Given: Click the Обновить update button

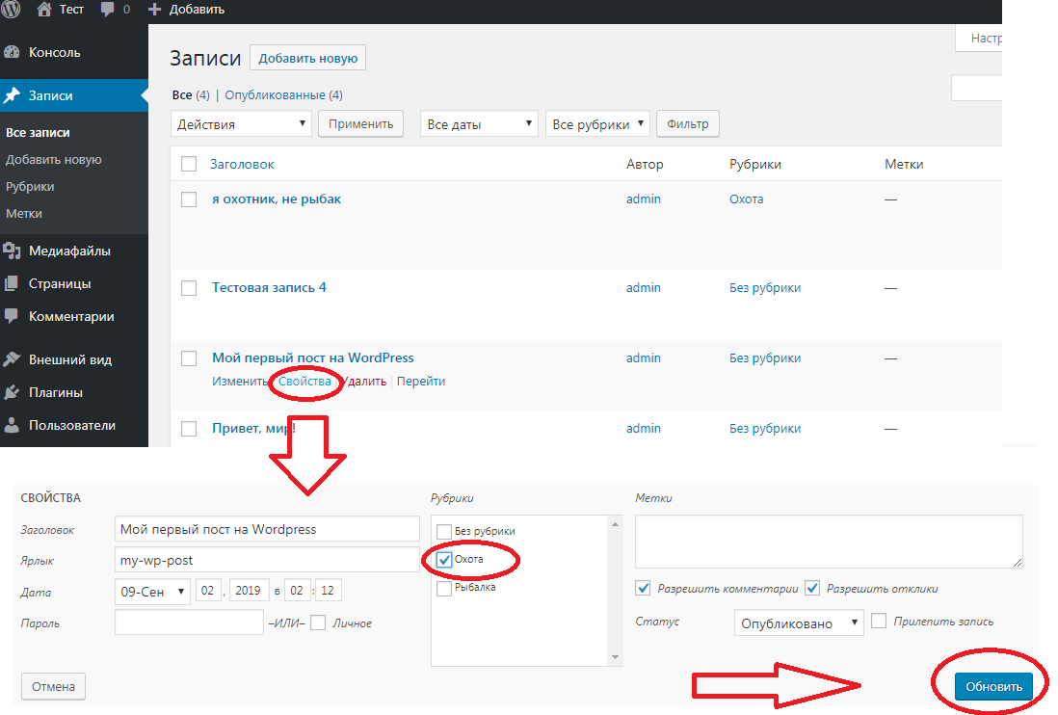Looking at the screenshot, I should pos(993,686).
